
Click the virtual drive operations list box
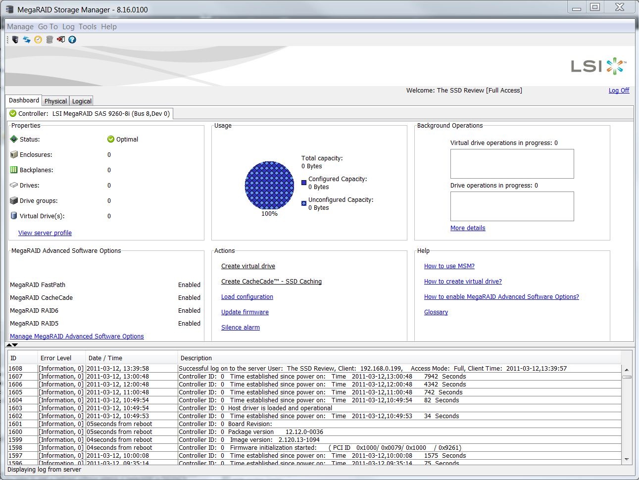click(512, 164)
